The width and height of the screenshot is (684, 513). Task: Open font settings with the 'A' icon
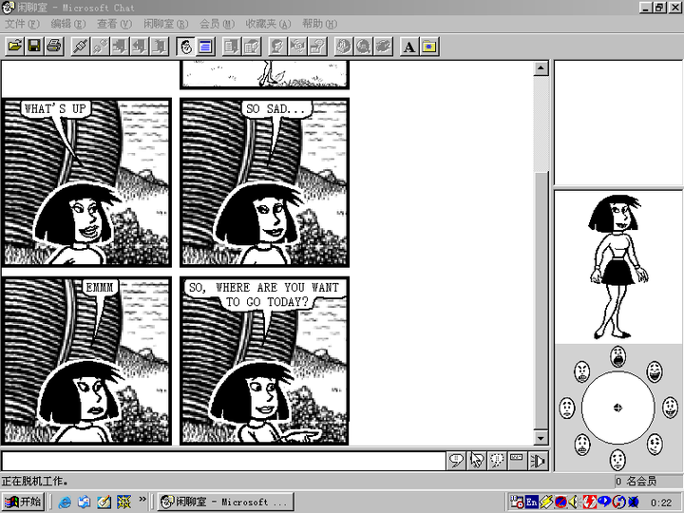(409, 46)
